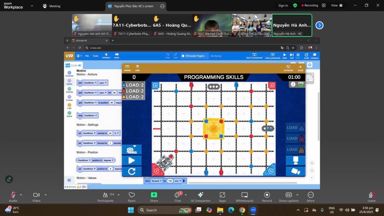This screenshot has height=216, width=384.
Task: Open the playground measuring tape tool
Action: pos(132,150)
